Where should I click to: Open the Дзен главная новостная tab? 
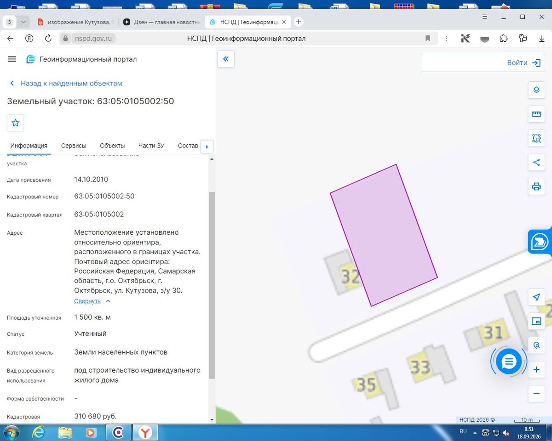162,22
